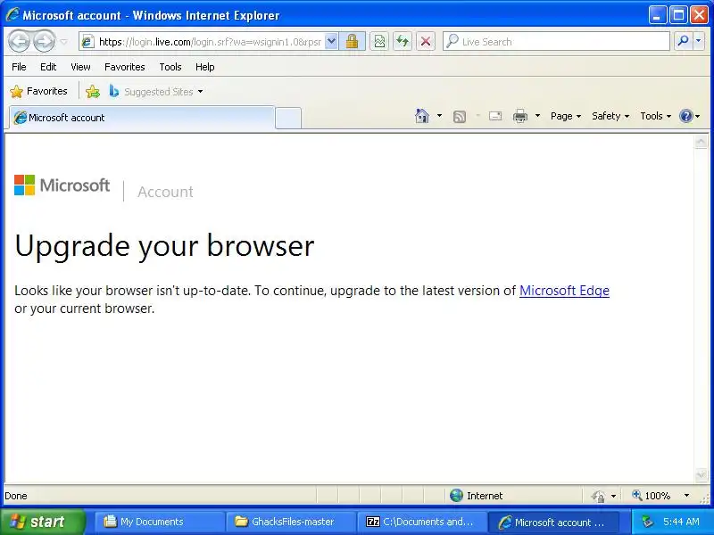Open recent pages dropdown beside Forward button

(x=63, y=42)
